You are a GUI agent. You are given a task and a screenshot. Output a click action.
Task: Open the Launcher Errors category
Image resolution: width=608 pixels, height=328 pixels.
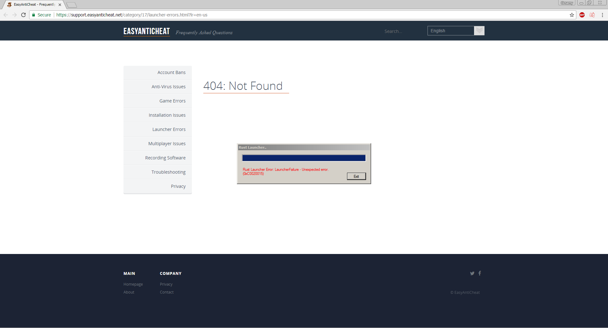pos(158,129)
